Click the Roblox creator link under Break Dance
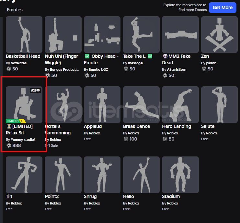Image resolution: width=240 pixels, height=223 pixels. pos(133,133)
